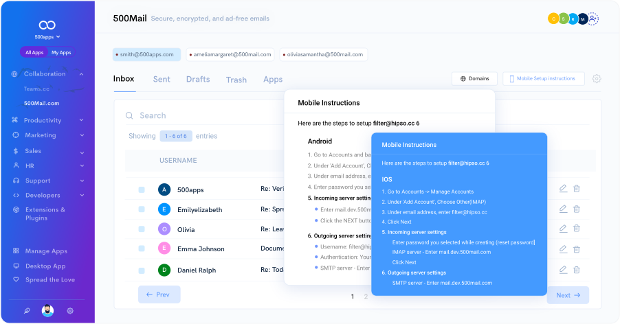The image size is (620, 324).
Task: Edit the Emilyelizabeth row pencil icon
Action: (x=563, y=209)
